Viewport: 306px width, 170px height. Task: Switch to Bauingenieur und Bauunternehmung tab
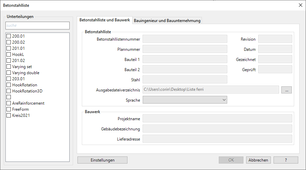point(167,21)
